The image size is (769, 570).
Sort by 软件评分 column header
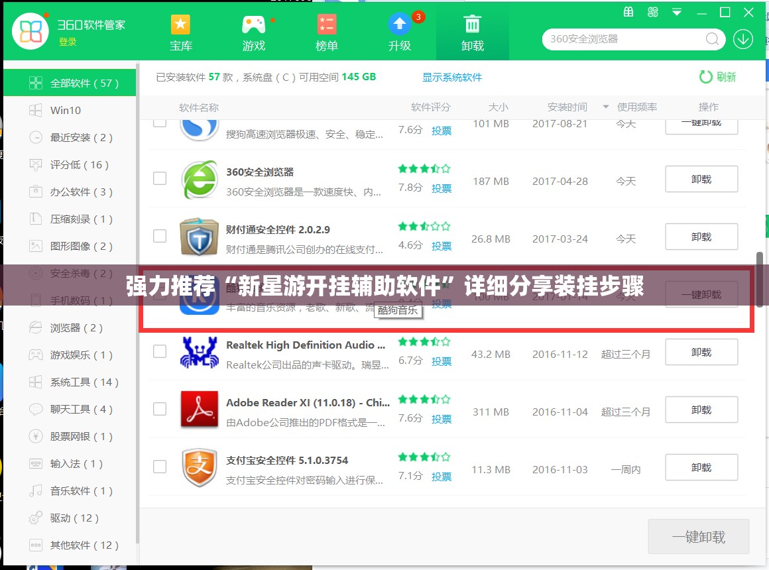(430, 107)
